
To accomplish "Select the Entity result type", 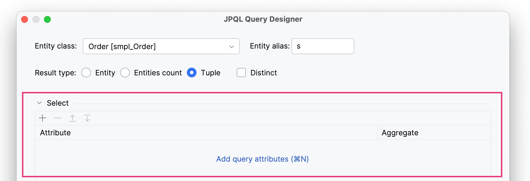I will [x=86, y=73].
